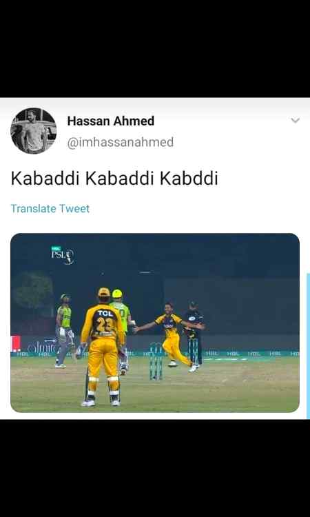Click the tree in the photo background

tap(34, 290)
